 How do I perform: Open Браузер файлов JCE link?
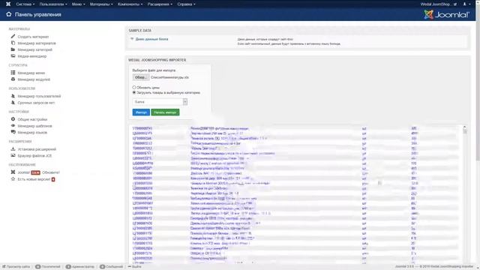[x=34, y=156]
